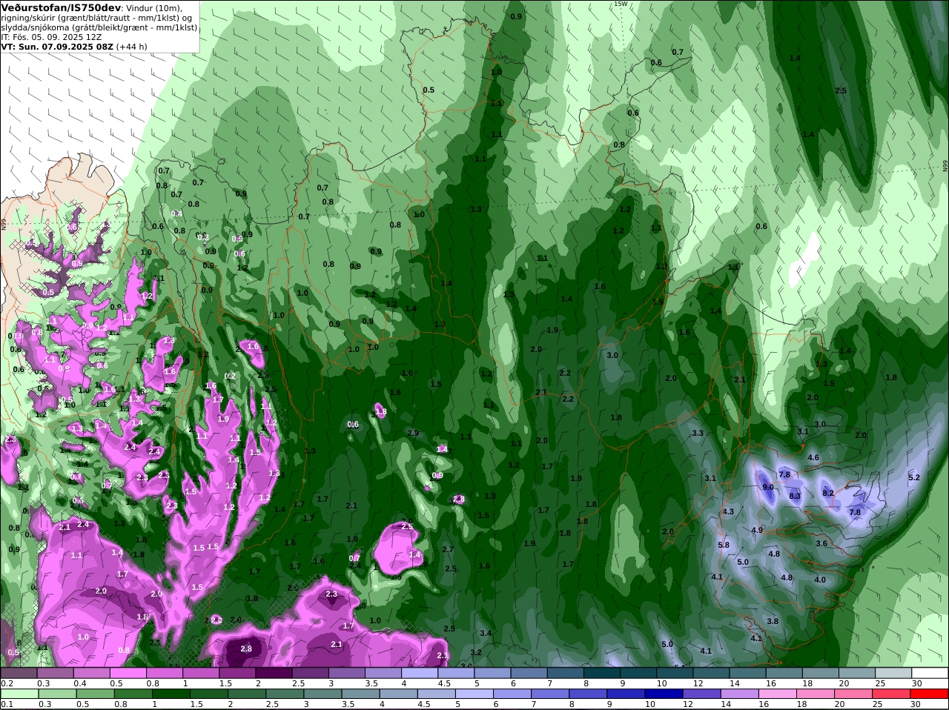
Task: Click the '5.8' precipitation value on the map
Action: point(724,545)
